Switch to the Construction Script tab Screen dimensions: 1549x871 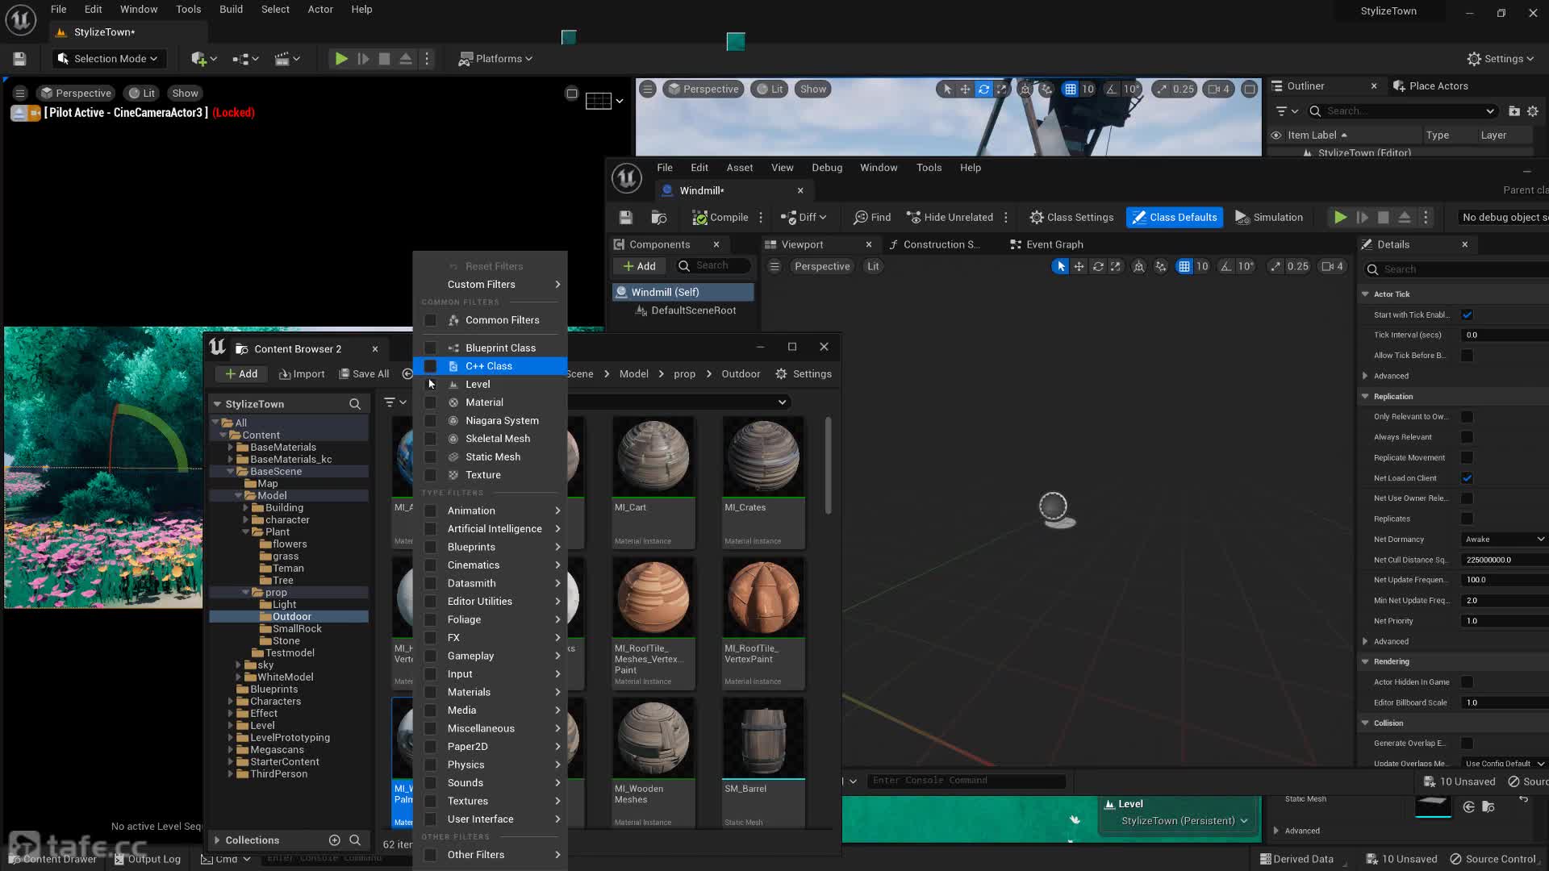(x=934, y=245)
